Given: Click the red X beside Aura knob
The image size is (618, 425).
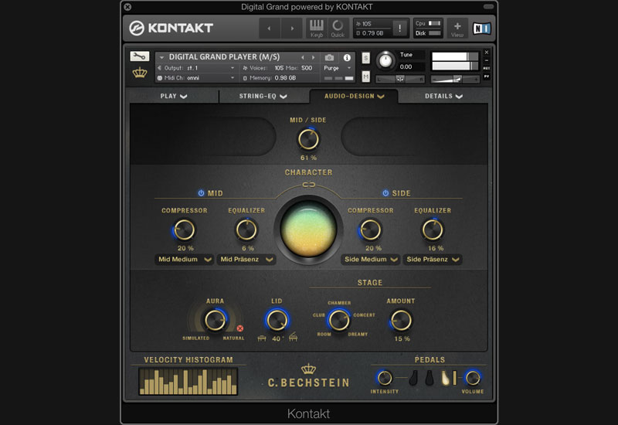Looking at the screenshot, I should tap(240, 328).
